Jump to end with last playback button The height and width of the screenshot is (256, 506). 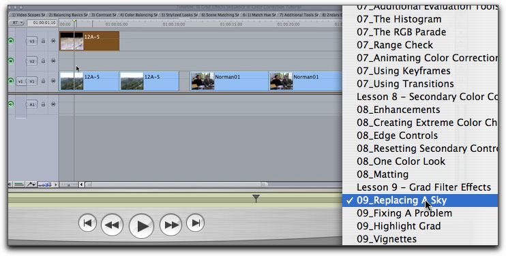[195, 223]
